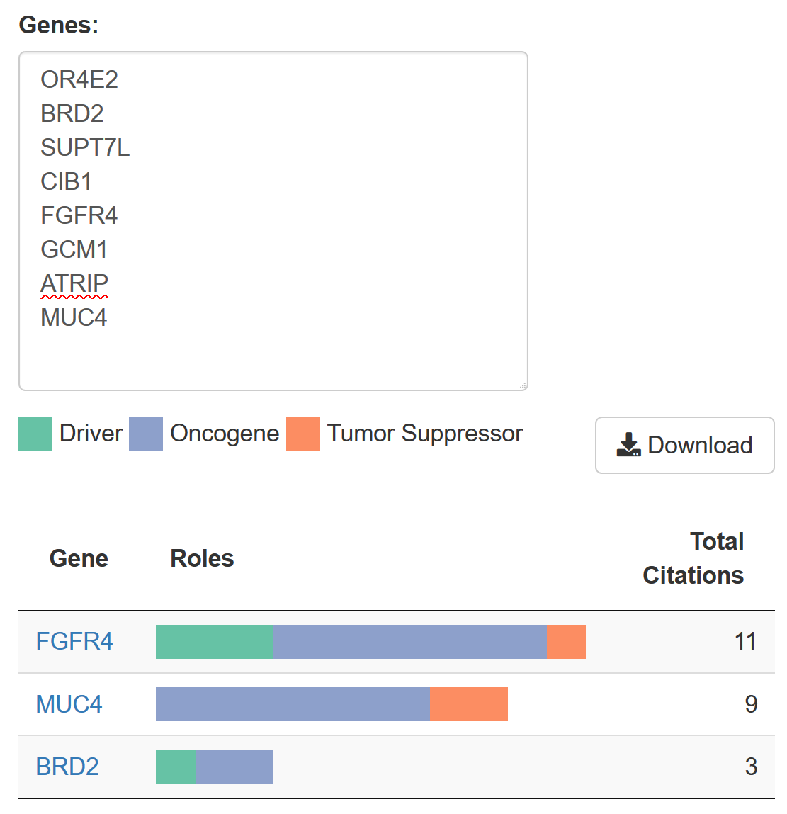Click the Gene column header
This screenshot has height=814, width=787.
coord(79,558)
